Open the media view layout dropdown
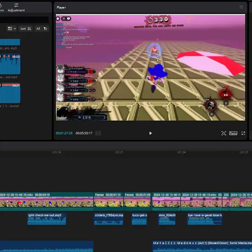This screenshot has height=252, width=252. [x=12, y=29]
